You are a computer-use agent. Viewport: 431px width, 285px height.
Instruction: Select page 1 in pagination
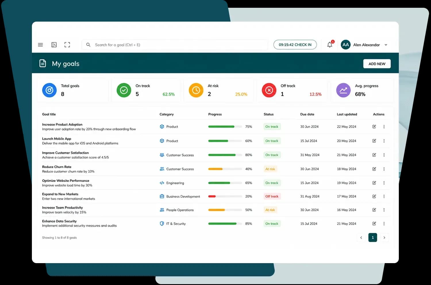tap(373, 238)
